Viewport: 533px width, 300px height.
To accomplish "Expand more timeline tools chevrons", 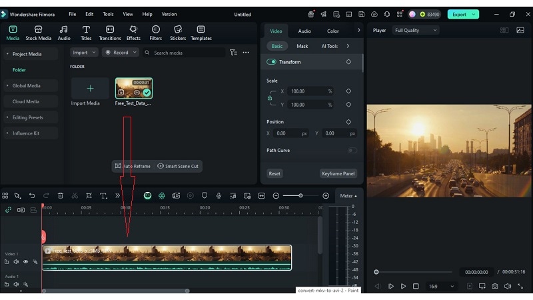I will click(118, 195).
